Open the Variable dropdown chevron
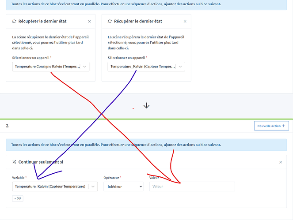Screen dimensions: 293x220 (x=93, y=186)
